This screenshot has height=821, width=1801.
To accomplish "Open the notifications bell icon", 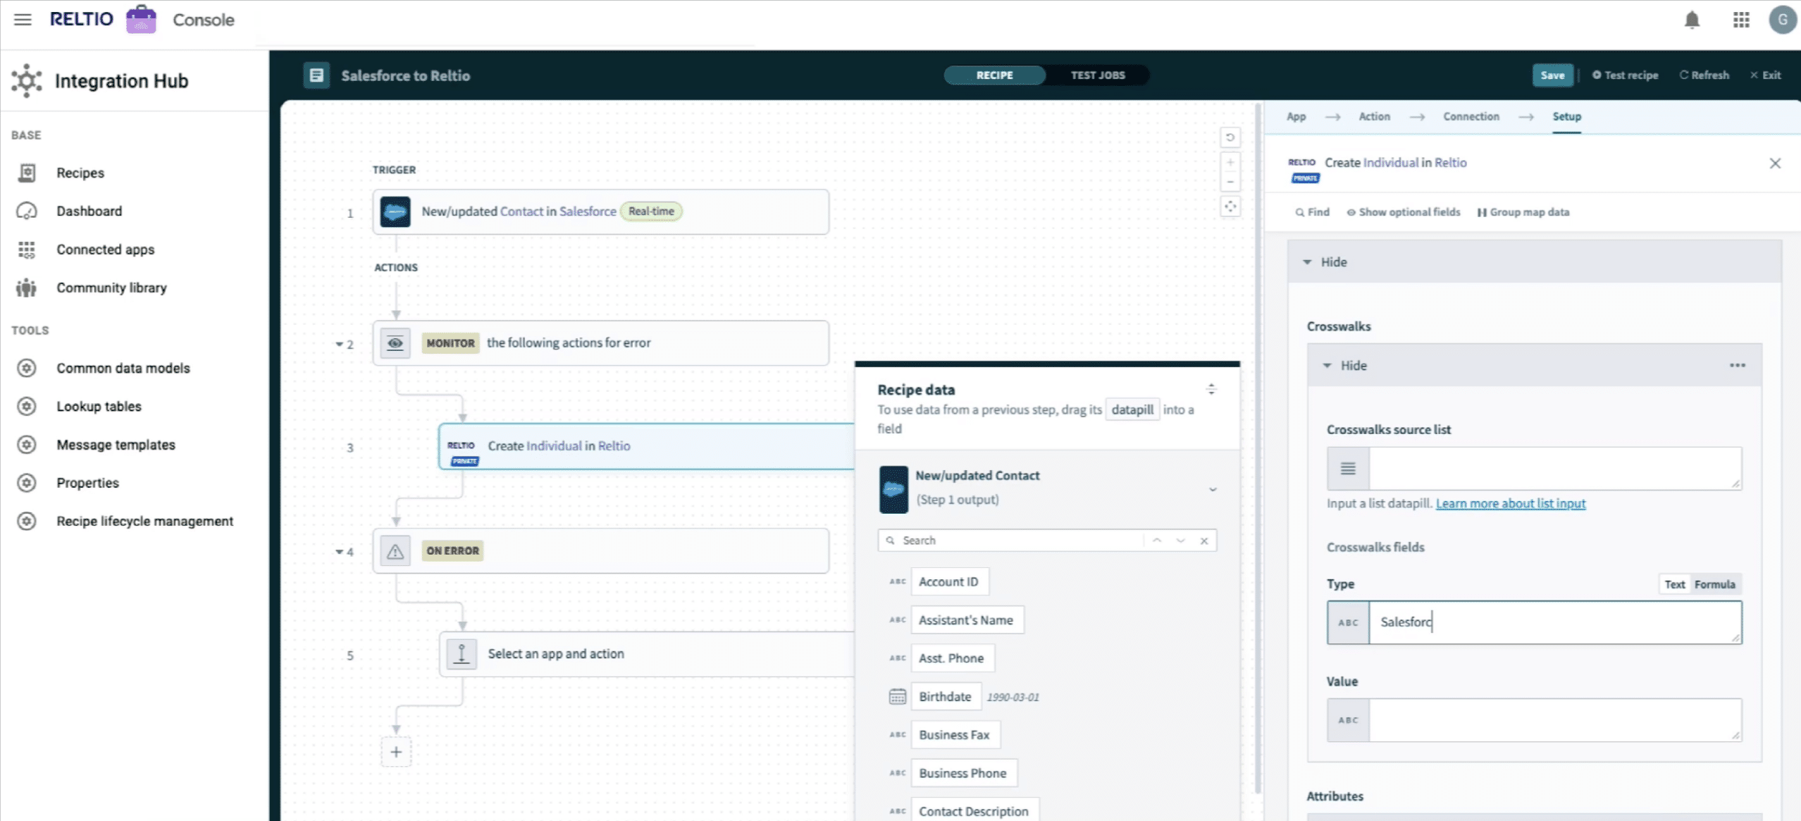I will coord(1692,20).
